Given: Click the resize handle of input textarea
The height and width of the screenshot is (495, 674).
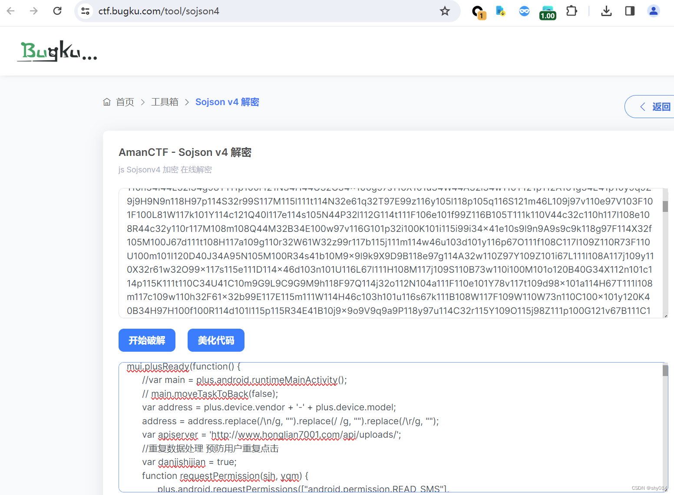Looking at the screenshot, I should (x=665, y=316).
